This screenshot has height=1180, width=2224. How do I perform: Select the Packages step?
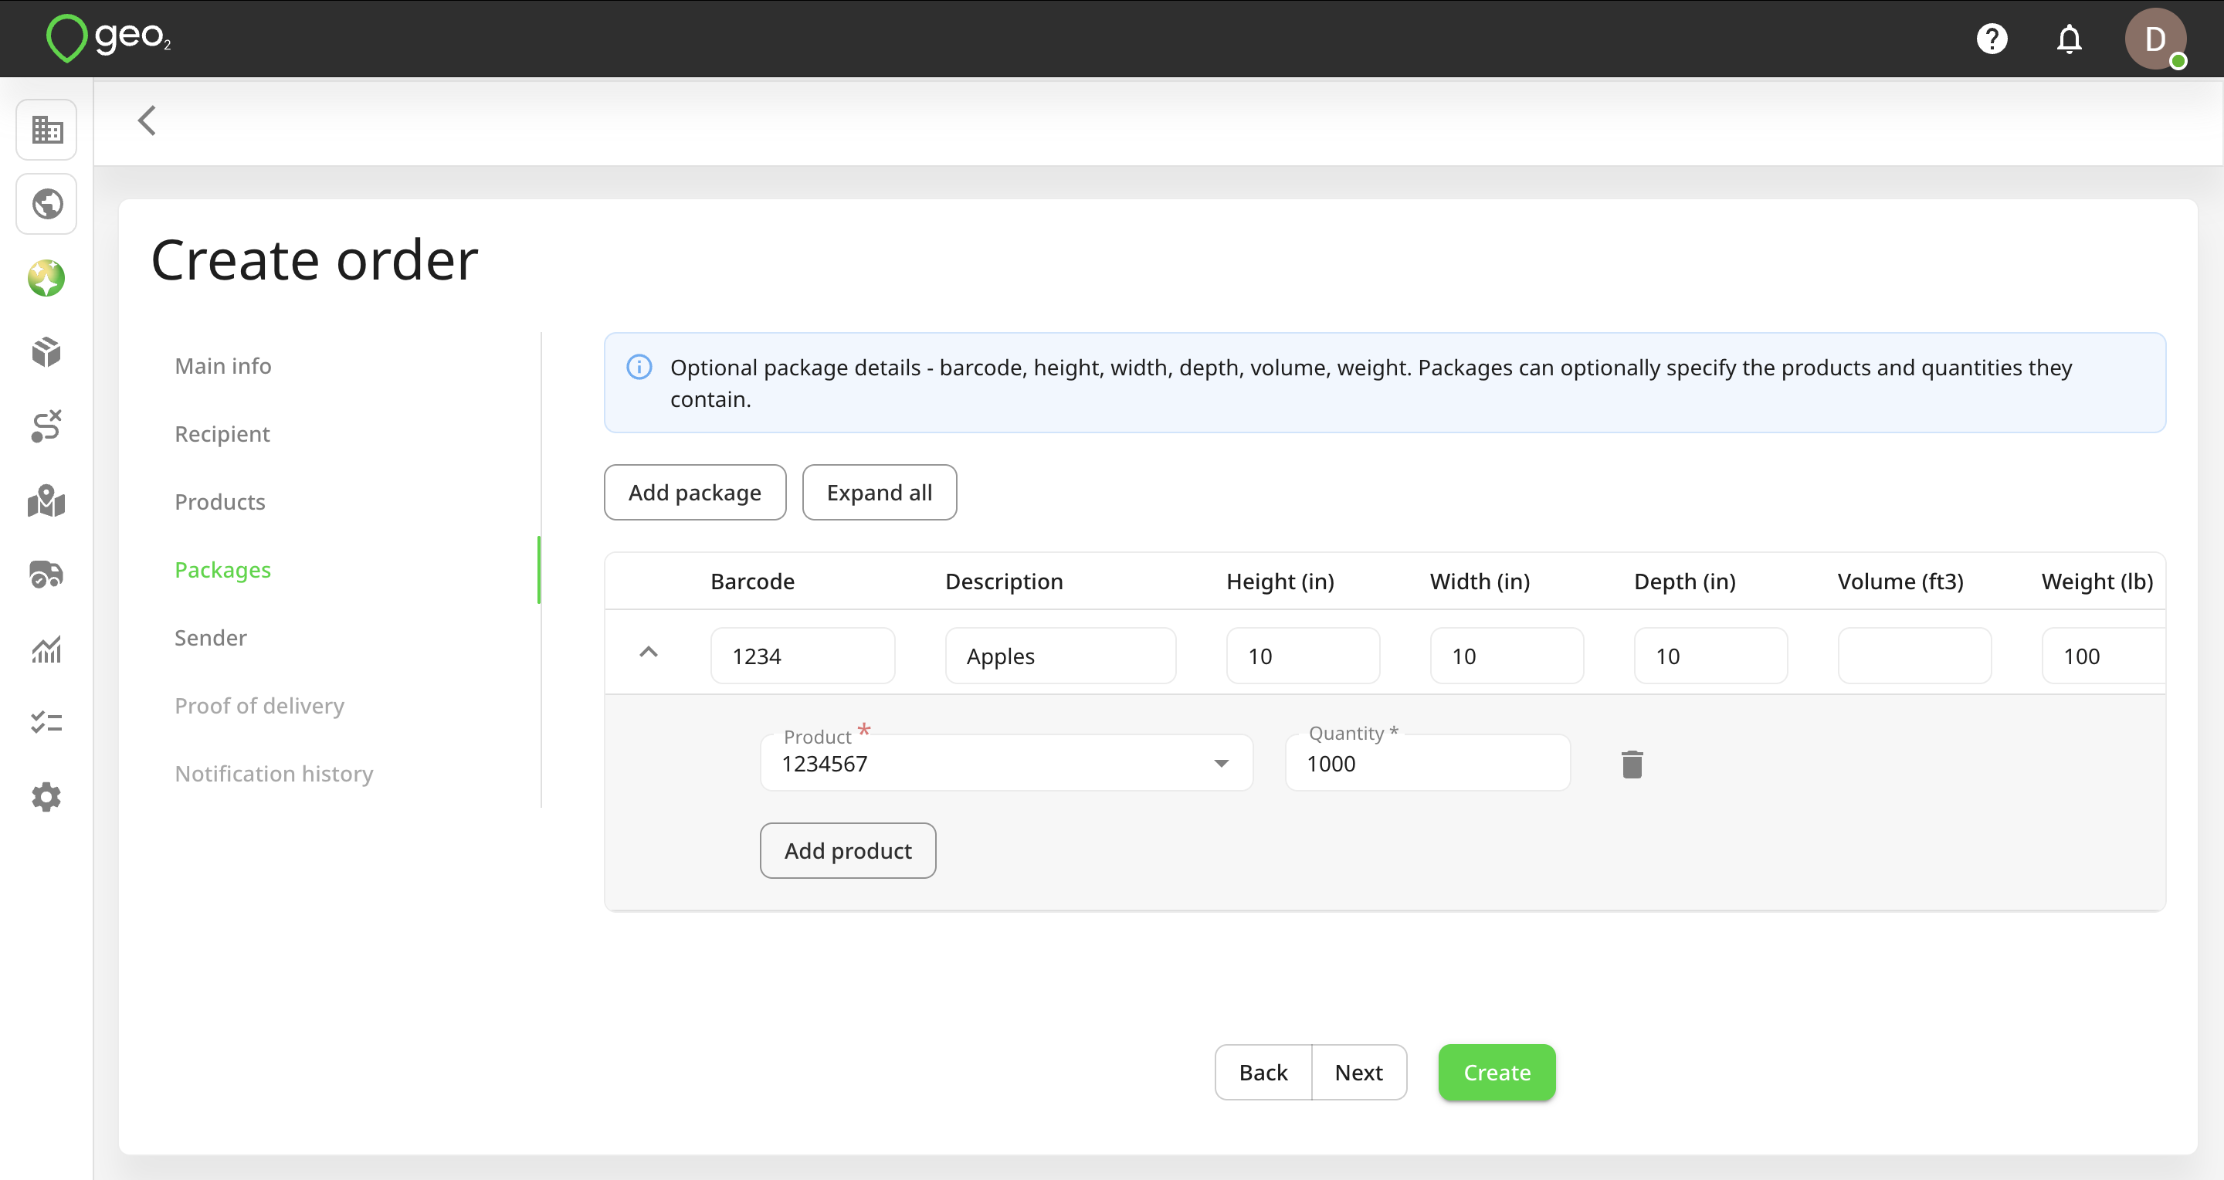(x=222, y=571)
